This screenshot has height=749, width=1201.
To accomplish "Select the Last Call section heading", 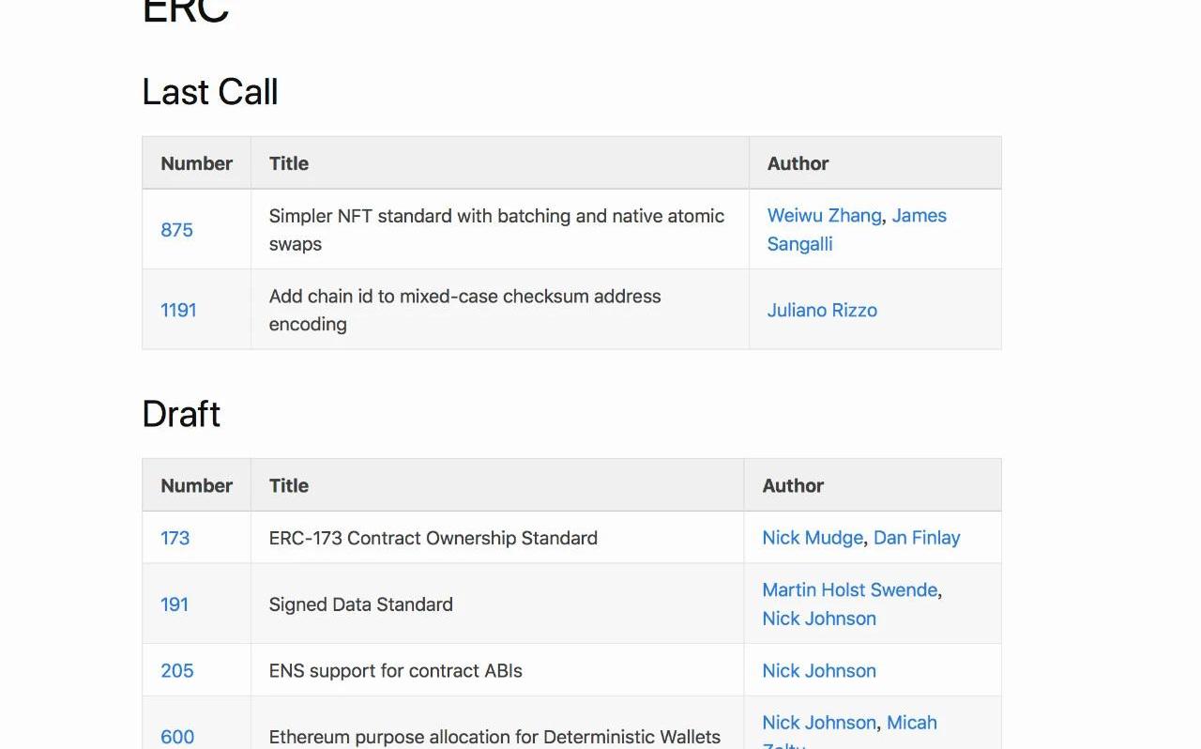I will [x=210, y=92].
